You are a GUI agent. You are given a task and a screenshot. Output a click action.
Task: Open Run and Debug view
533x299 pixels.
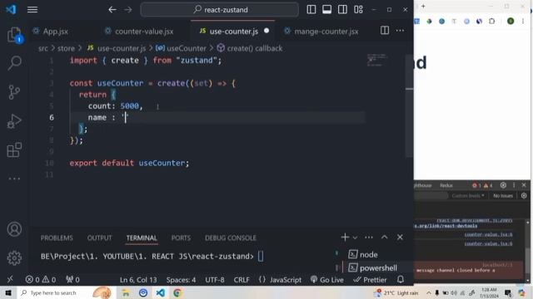(x=14, y=121)
